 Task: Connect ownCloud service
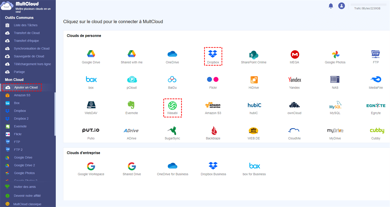tap(294, 105)
